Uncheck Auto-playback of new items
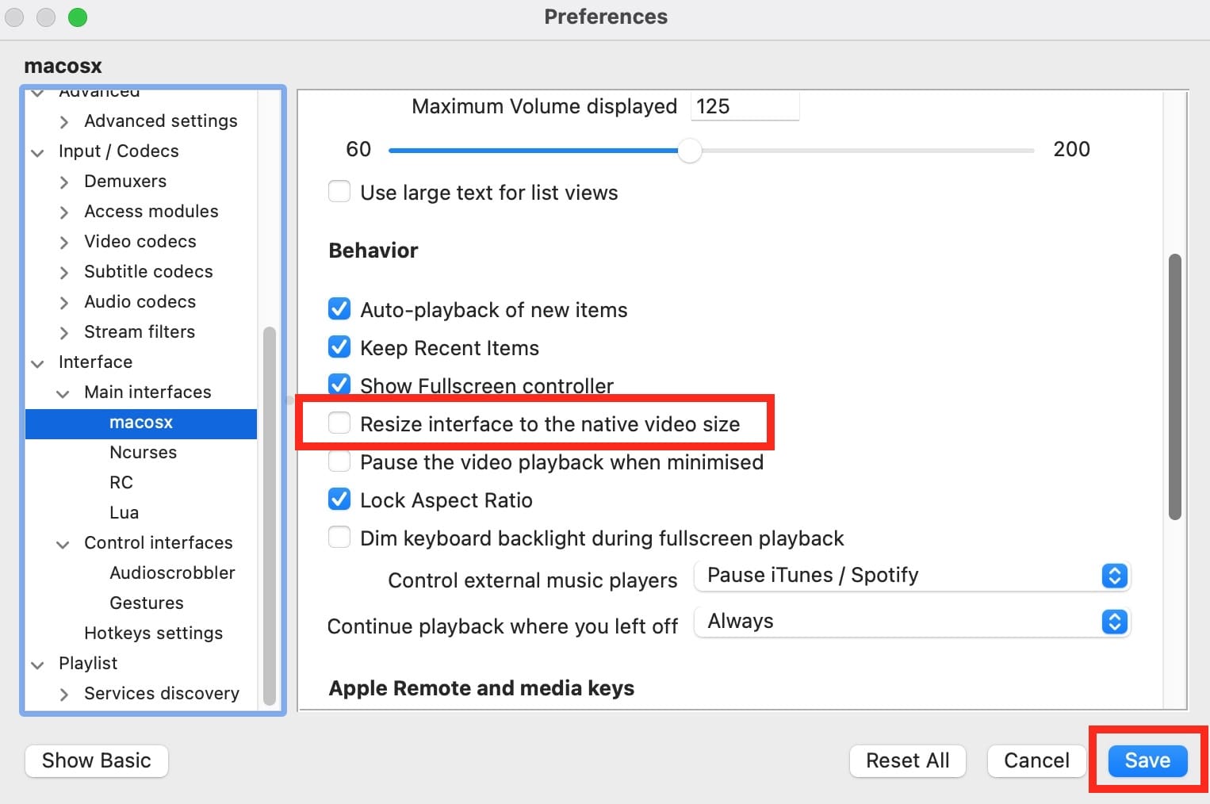Screen dimensions: 1210x804 coord(339,309)
